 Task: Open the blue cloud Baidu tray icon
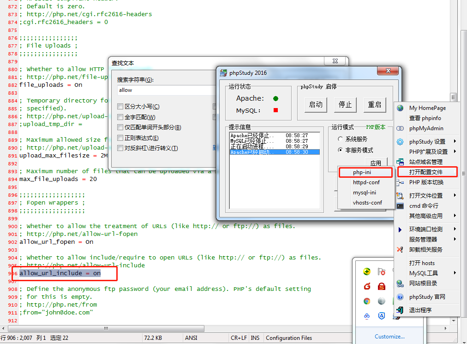(x=367, y=316)
